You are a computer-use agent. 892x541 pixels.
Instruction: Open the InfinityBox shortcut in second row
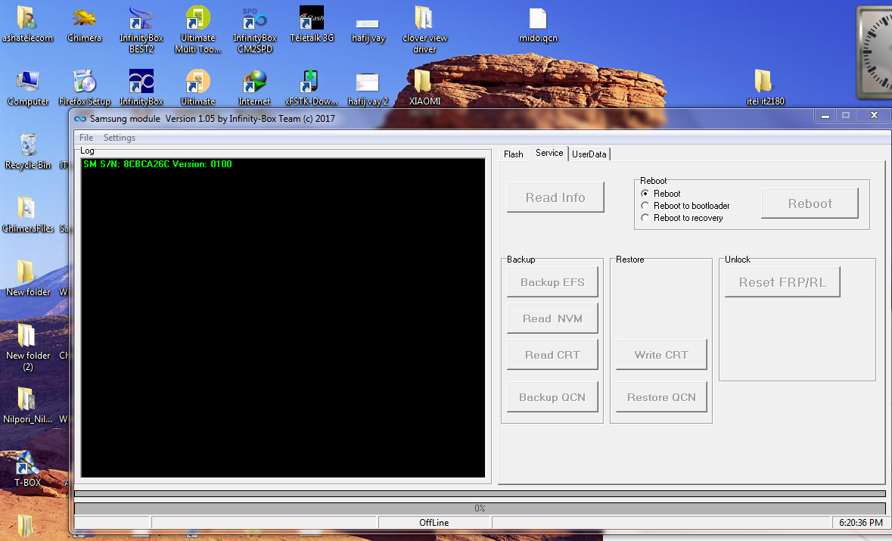(x=141, y=89)
